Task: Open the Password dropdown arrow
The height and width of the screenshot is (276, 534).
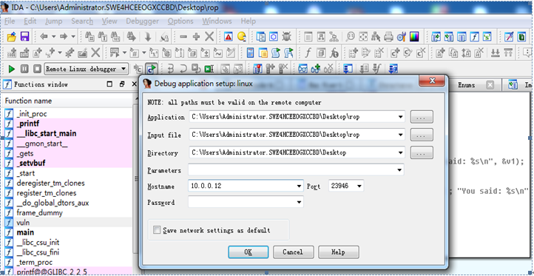Action: tap(299, 203)
